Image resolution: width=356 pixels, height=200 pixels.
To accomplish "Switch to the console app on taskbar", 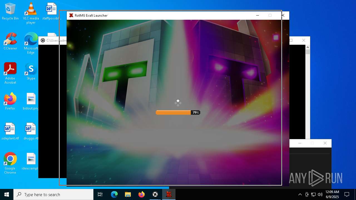I will tap(155, 194).
